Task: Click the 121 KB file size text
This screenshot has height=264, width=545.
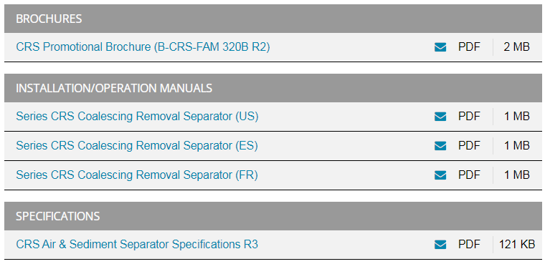Action: pos(517,245)
